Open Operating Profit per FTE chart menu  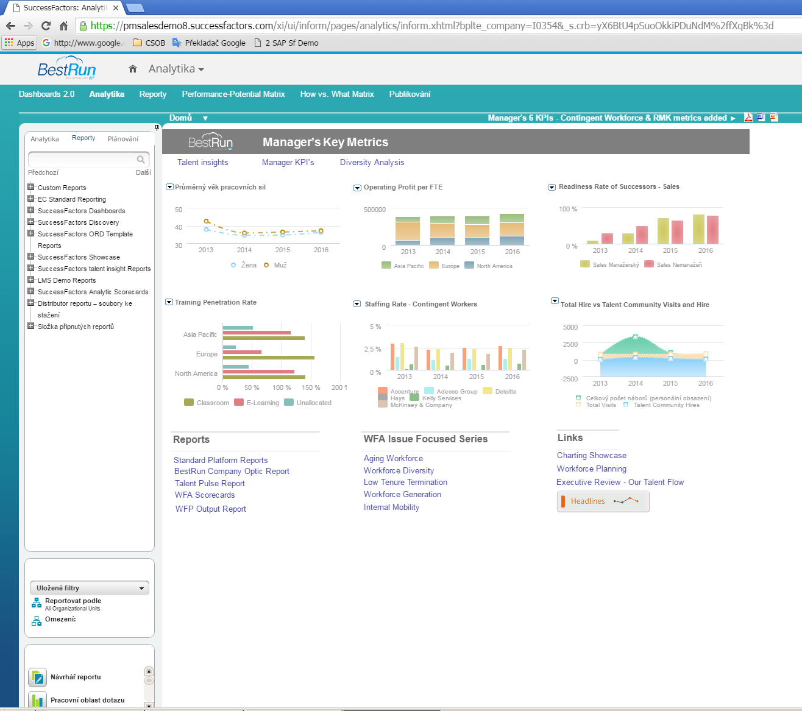(357, 188)
